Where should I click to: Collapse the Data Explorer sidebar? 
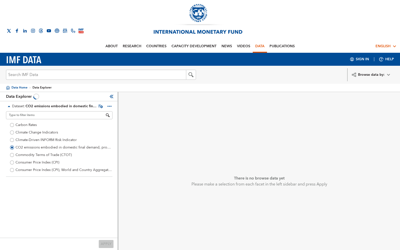pos(111,96)
